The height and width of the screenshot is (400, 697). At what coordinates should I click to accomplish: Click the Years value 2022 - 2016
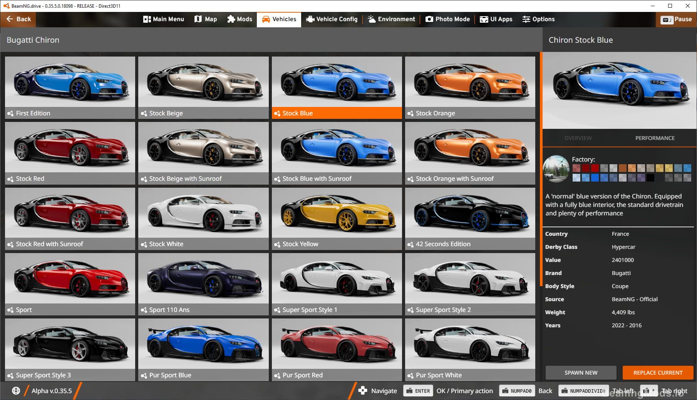click(627, 325)
